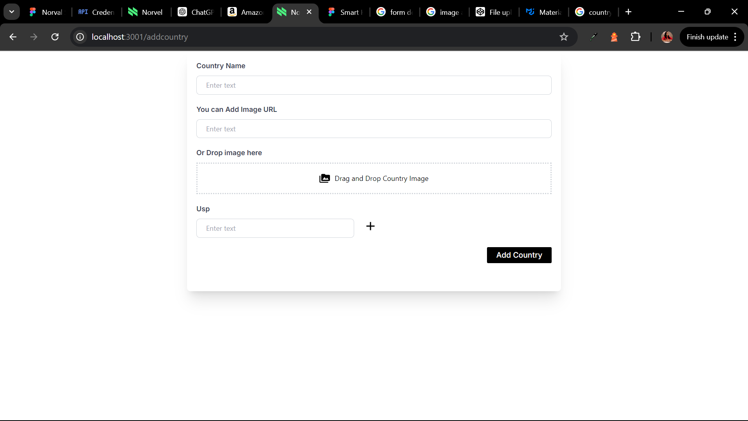The width and height of the screenshot is (748, 421).
Task: Switch to the Norval Figma tab
Action: (x=46, y=12)
